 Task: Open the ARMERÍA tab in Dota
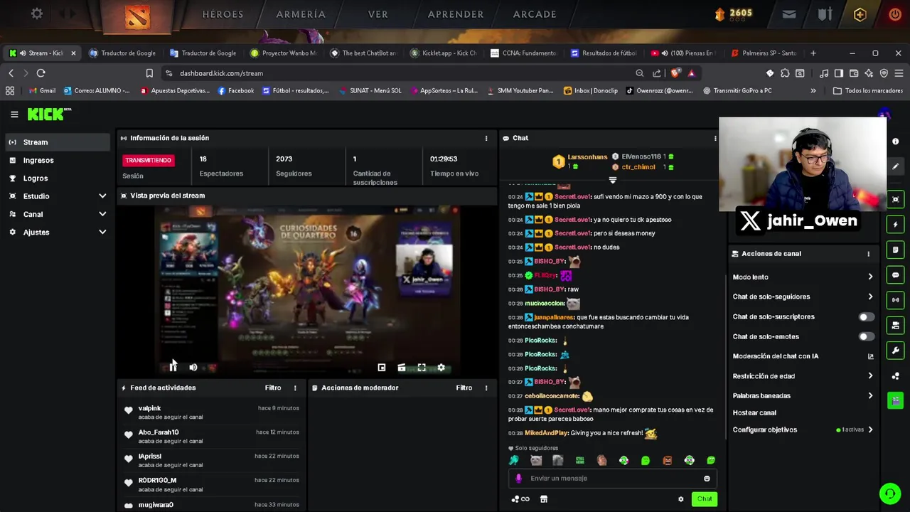(301, 14)
